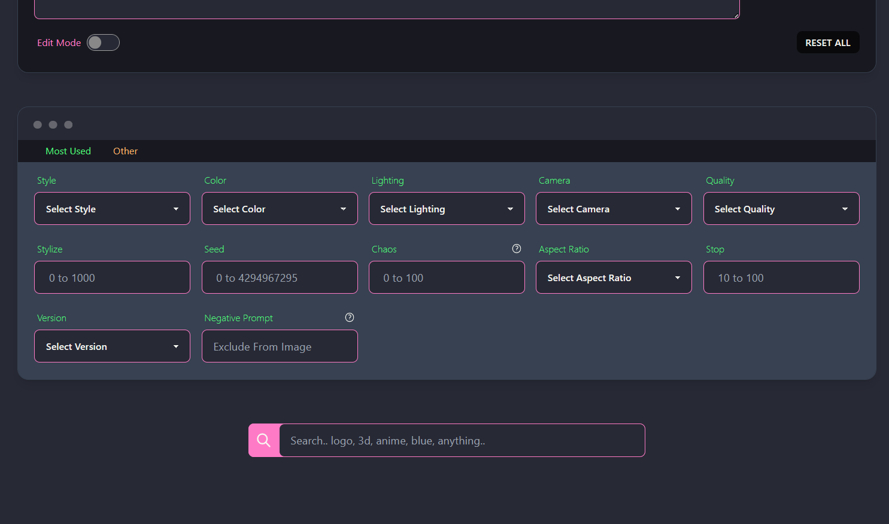Focus the Seed number input field
Screen dimensions: 889x524
[280, 278]
